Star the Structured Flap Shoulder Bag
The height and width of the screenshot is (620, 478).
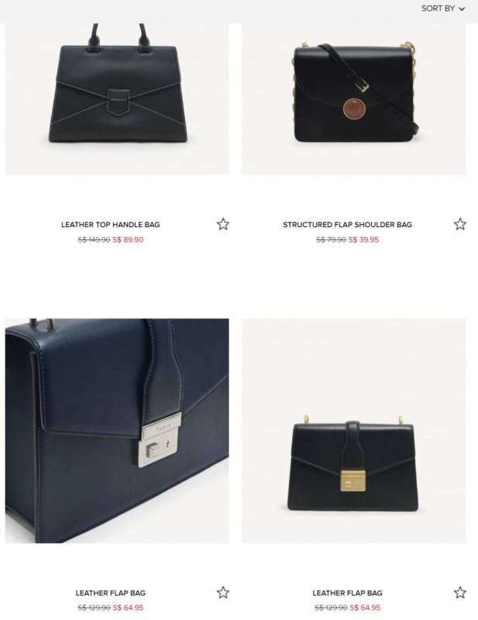tap(460, 224)
